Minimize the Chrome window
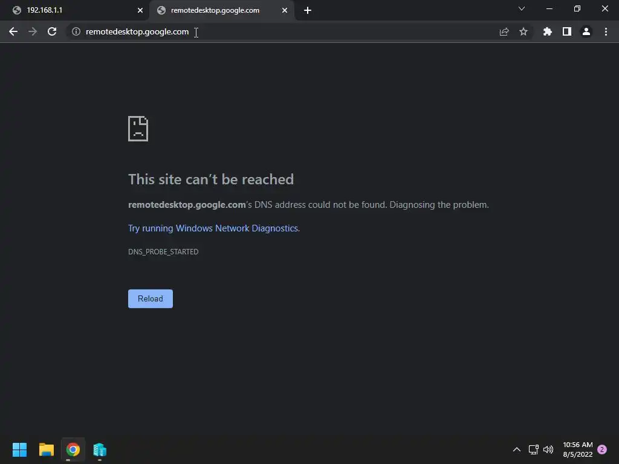The width and height of the screenshot is (619, 464). point(549,8)
